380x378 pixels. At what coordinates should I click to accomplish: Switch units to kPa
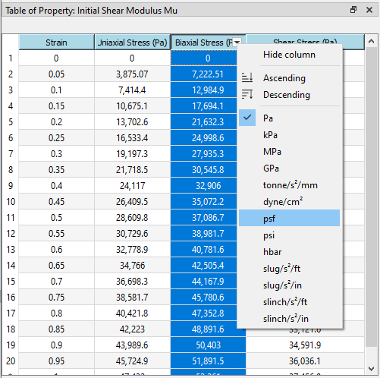pyautogui.click(x=270, y=135)
